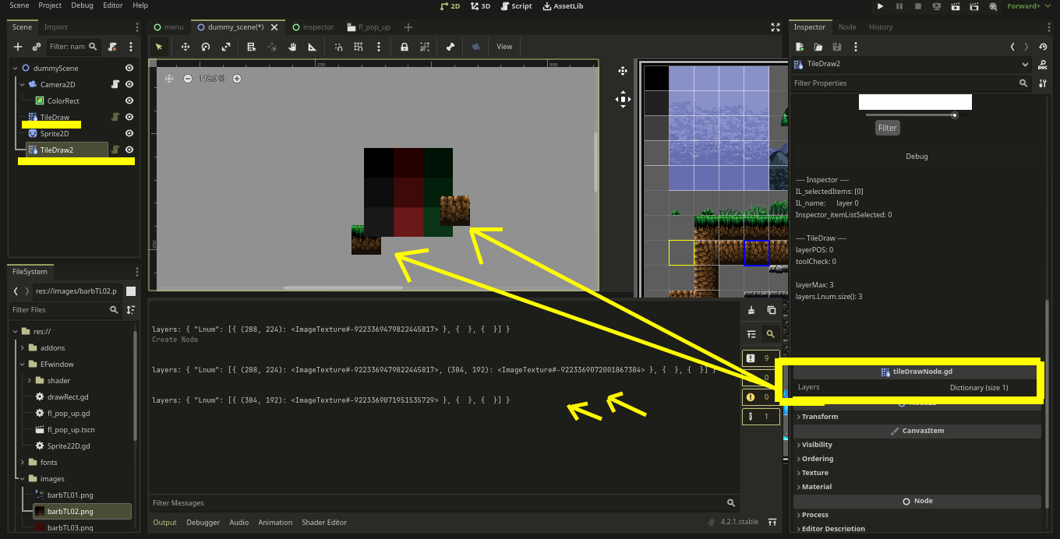This screenshot has width=1060, height=539.
Task: Collapse the dummyScene tree node
Action: tap(16, 68)
